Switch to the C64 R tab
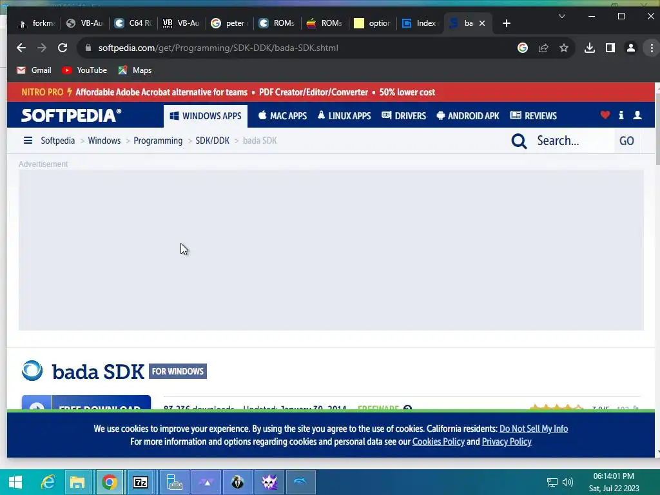Screen dimensions: 660x495 [x=133, y=23]
